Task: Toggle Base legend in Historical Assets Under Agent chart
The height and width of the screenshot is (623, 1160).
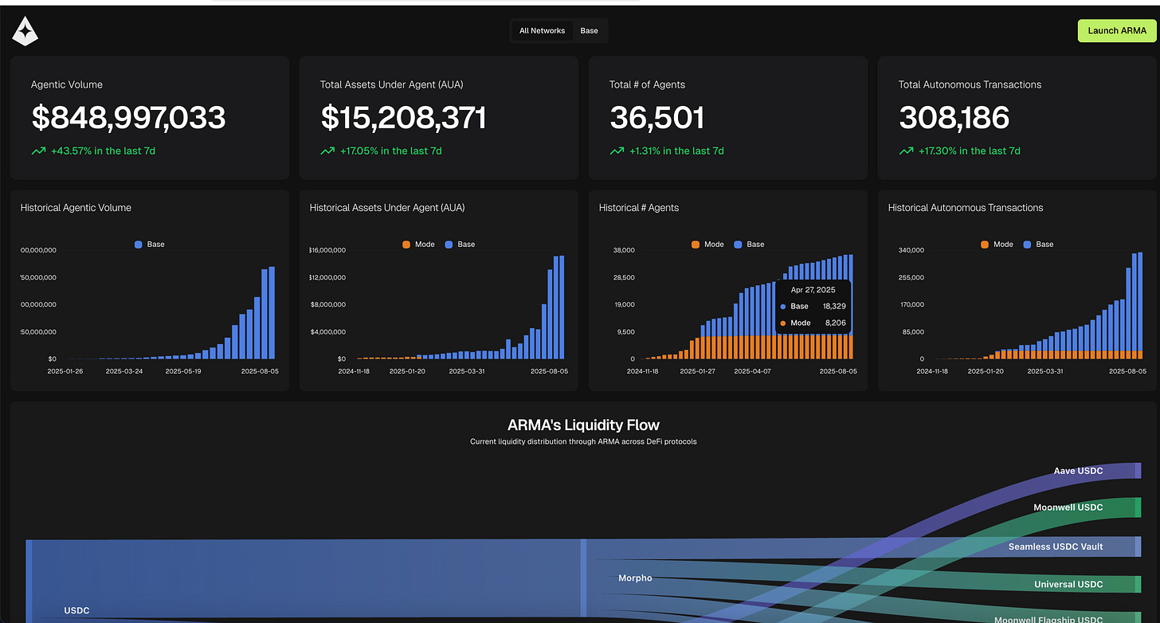Action: click(x=460, y=244)
